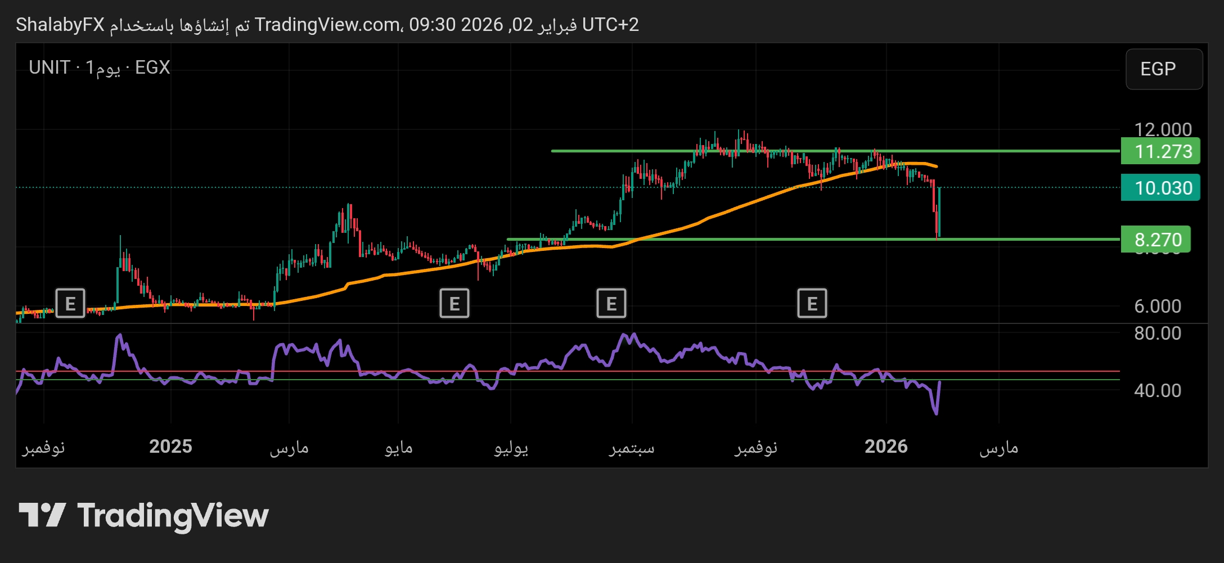Click the last earnings E marker before 2026
The width and height of the screenshot is (1224, 563).
pyautogui.click(x=812, y=304)
